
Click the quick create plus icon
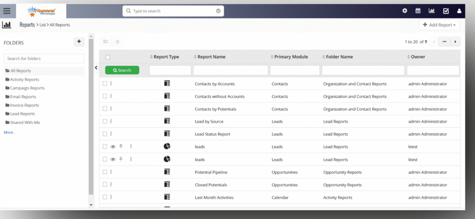[x=404, y=11]
